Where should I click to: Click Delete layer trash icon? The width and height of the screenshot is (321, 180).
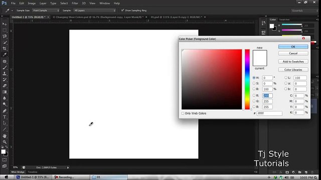click(x=312, y=172)
